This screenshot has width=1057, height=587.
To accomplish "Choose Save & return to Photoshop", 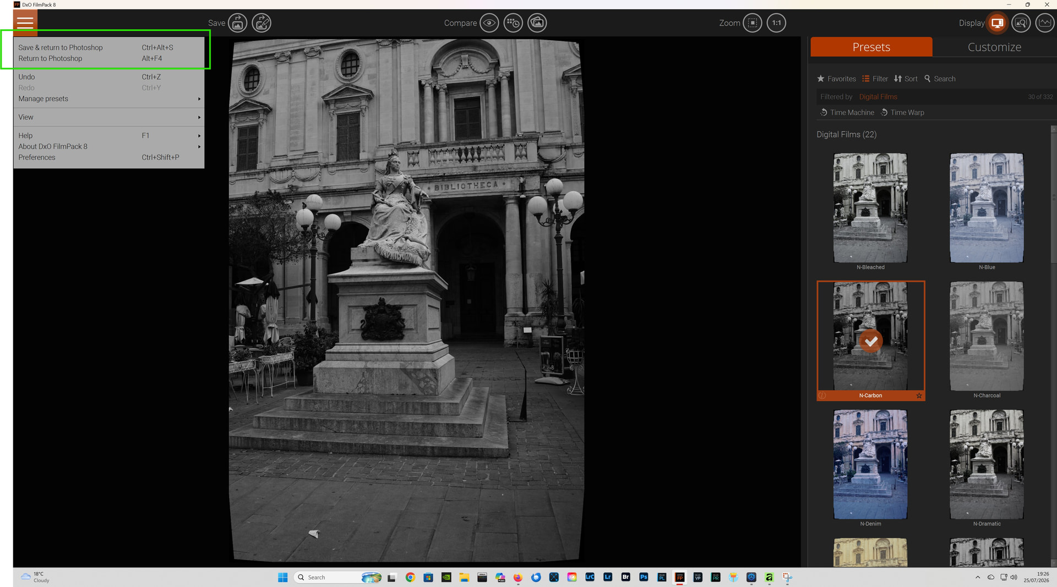I will click(x=109, y=47).
